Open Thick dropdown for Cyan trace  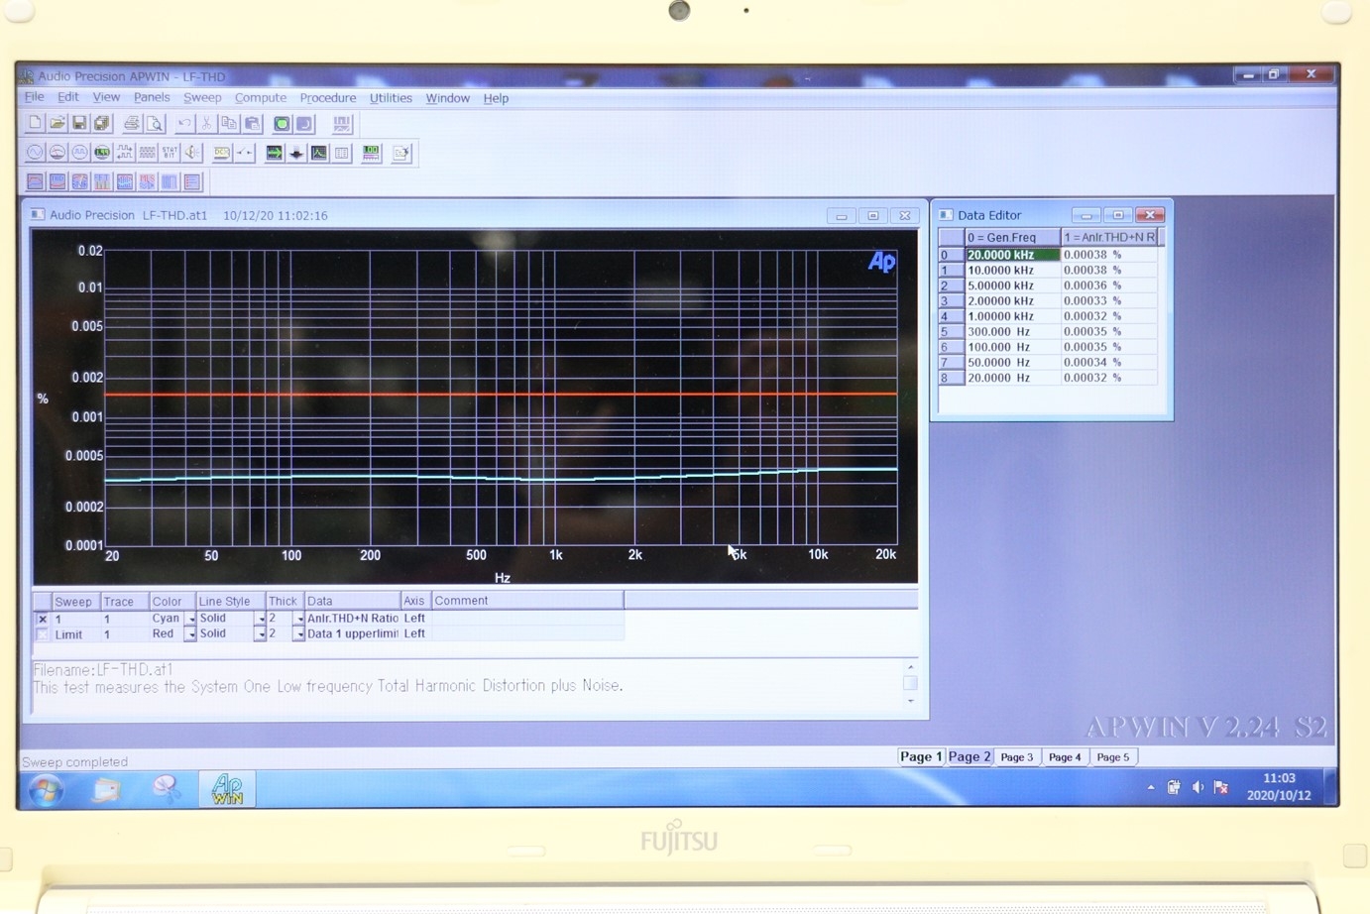pyautogui.click(x=298, y=619)
